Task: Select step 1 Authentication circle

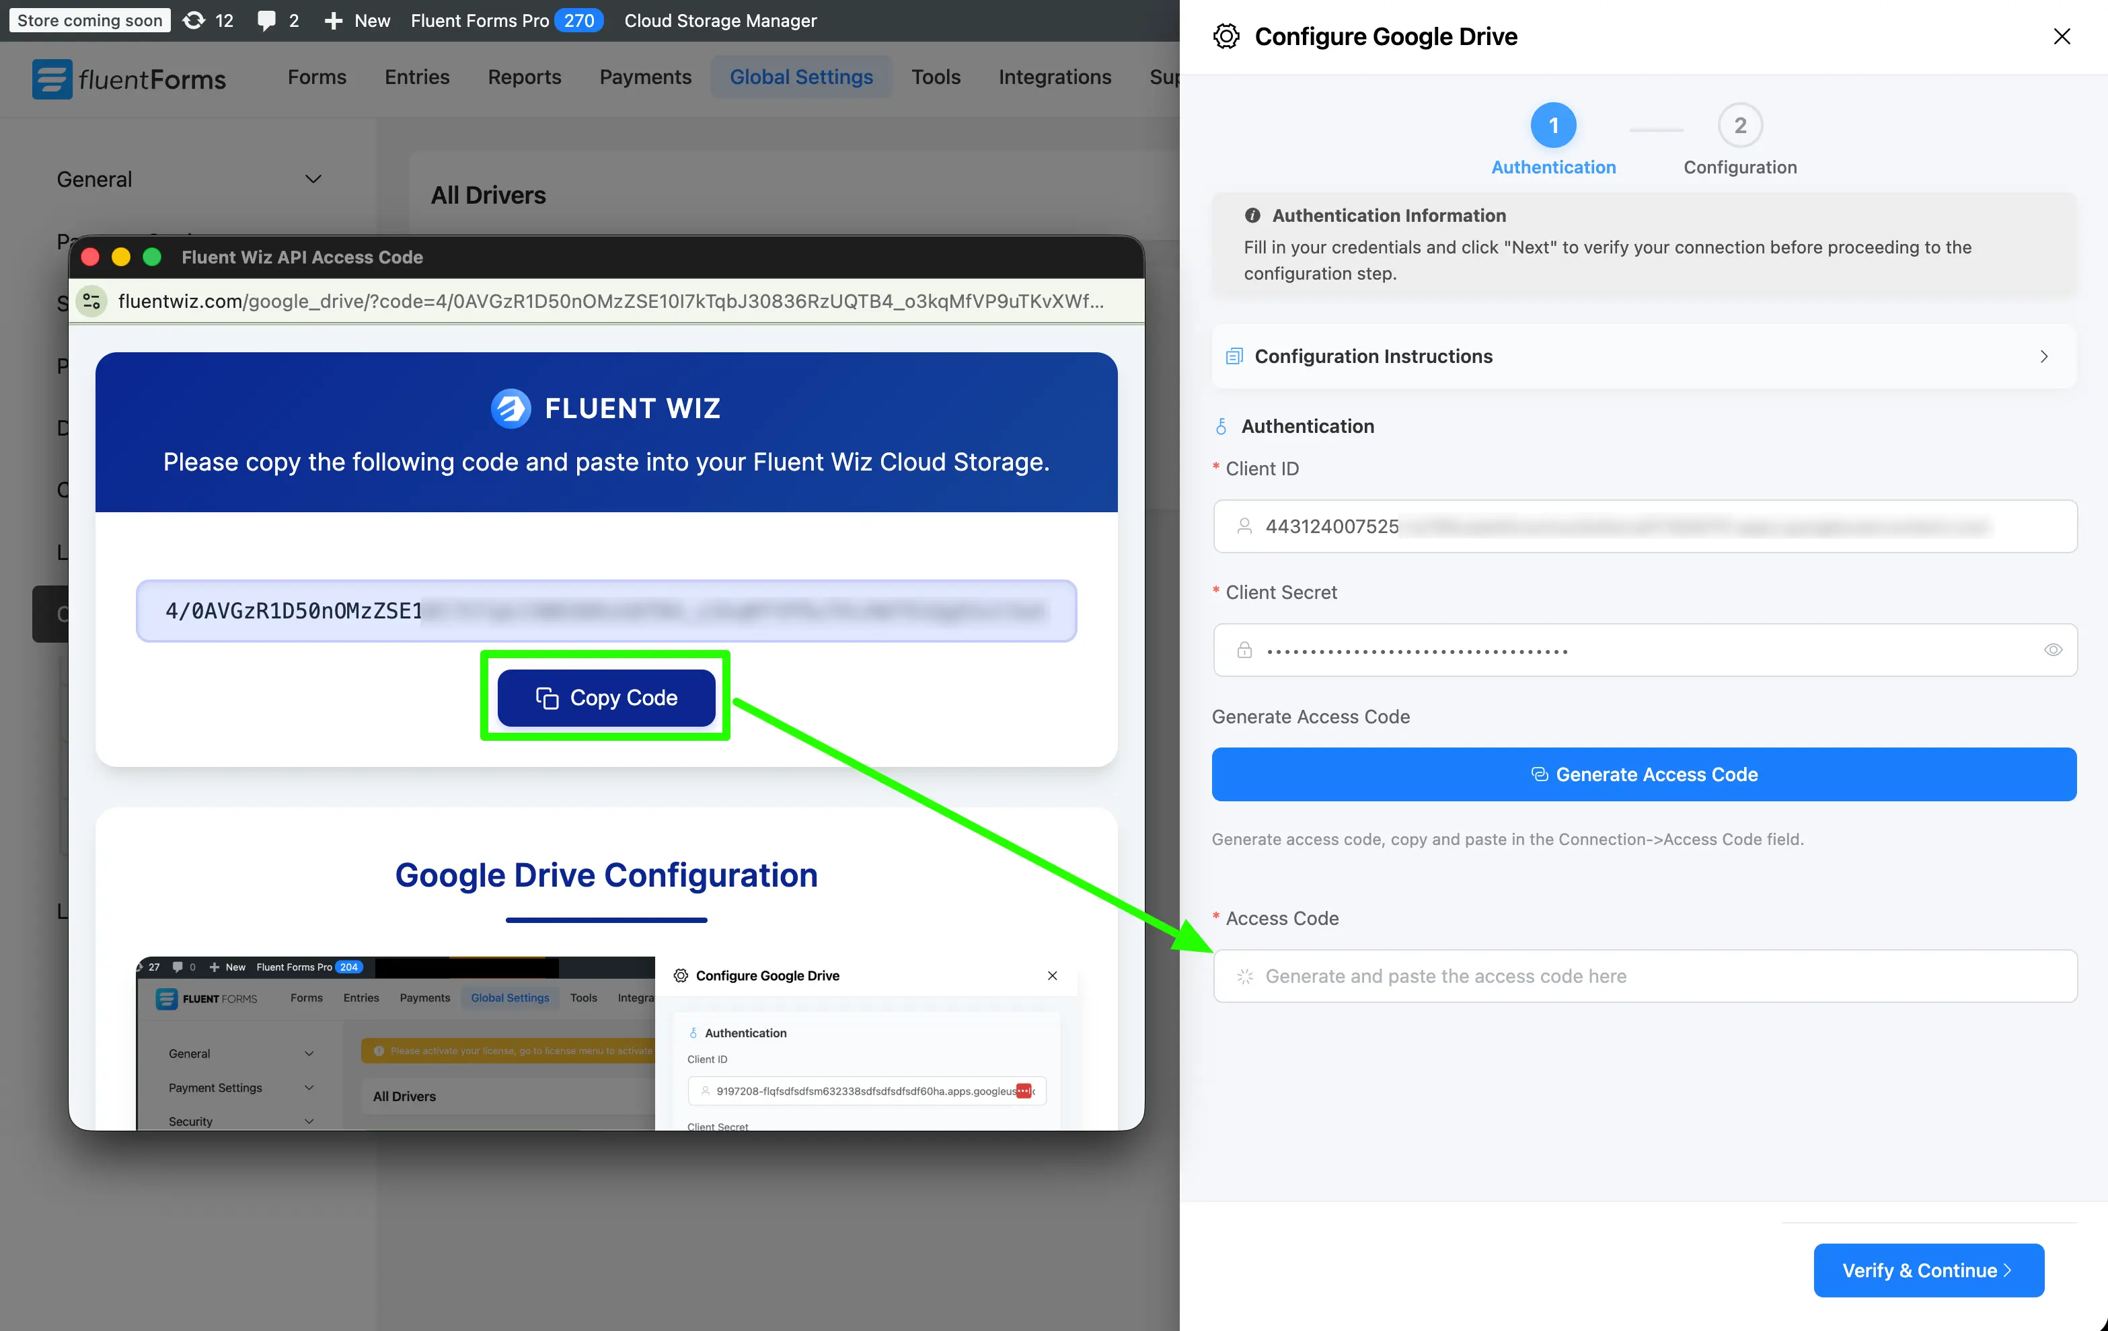Action: tap(1553, 126)
